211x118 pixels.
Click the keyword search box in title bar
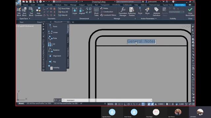click(x=128, y=2)
